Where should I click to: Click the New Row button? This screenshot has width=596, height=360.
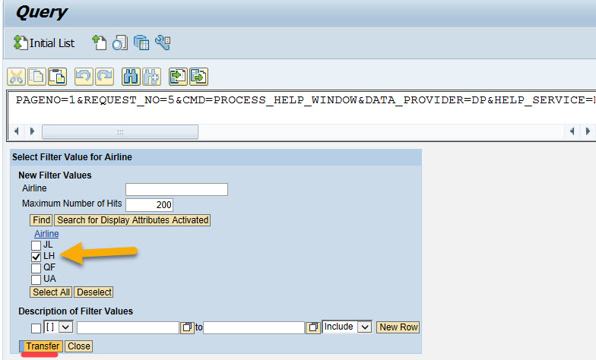click(x=398, y=327)
